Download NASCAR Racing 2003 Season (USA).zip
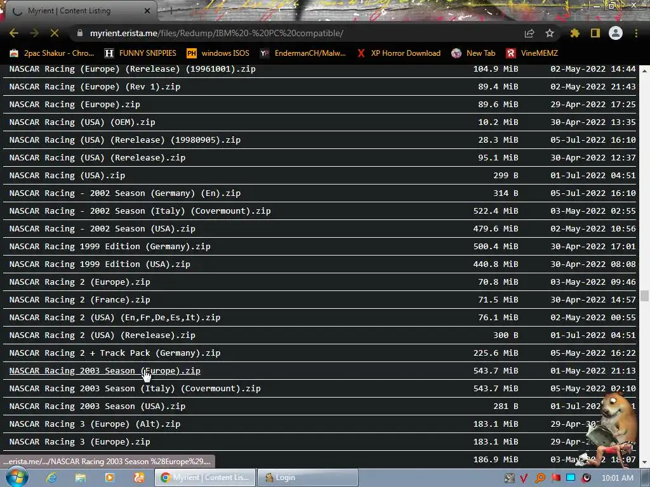This screenshot has height=487, width=650. [97, 406]
